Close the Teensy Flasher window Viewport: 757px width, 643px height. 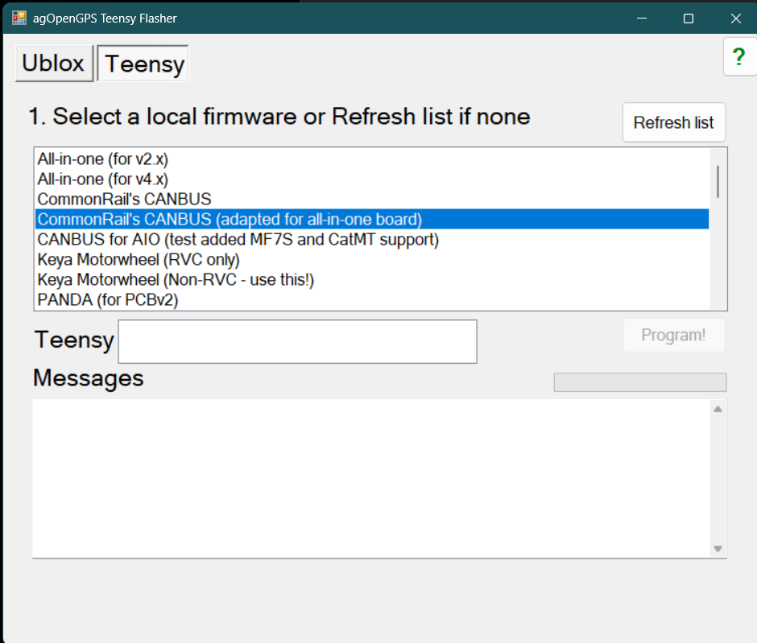(735, 19)
